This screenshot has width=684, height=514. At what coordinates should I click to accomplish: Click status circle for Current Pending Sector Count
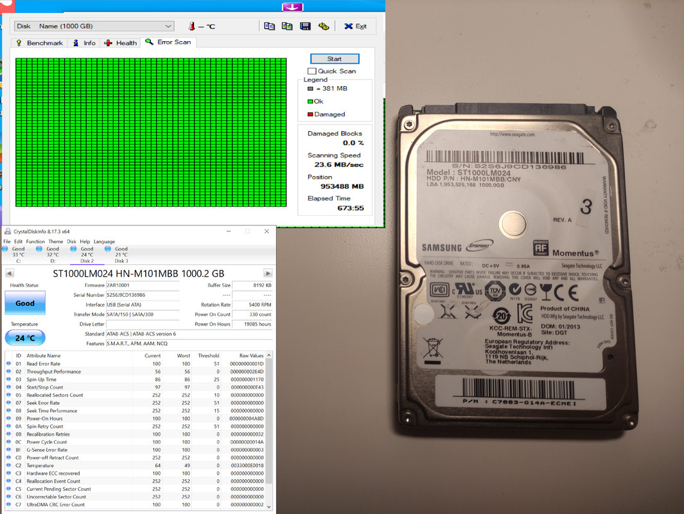(9, 489)
